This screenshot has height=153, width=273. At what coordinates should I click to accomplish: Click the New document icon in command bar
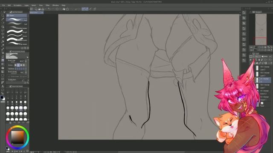[36, 9]
